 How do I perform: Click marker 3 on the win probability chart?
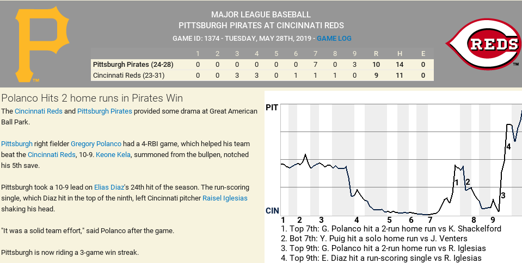click(503, 196)
